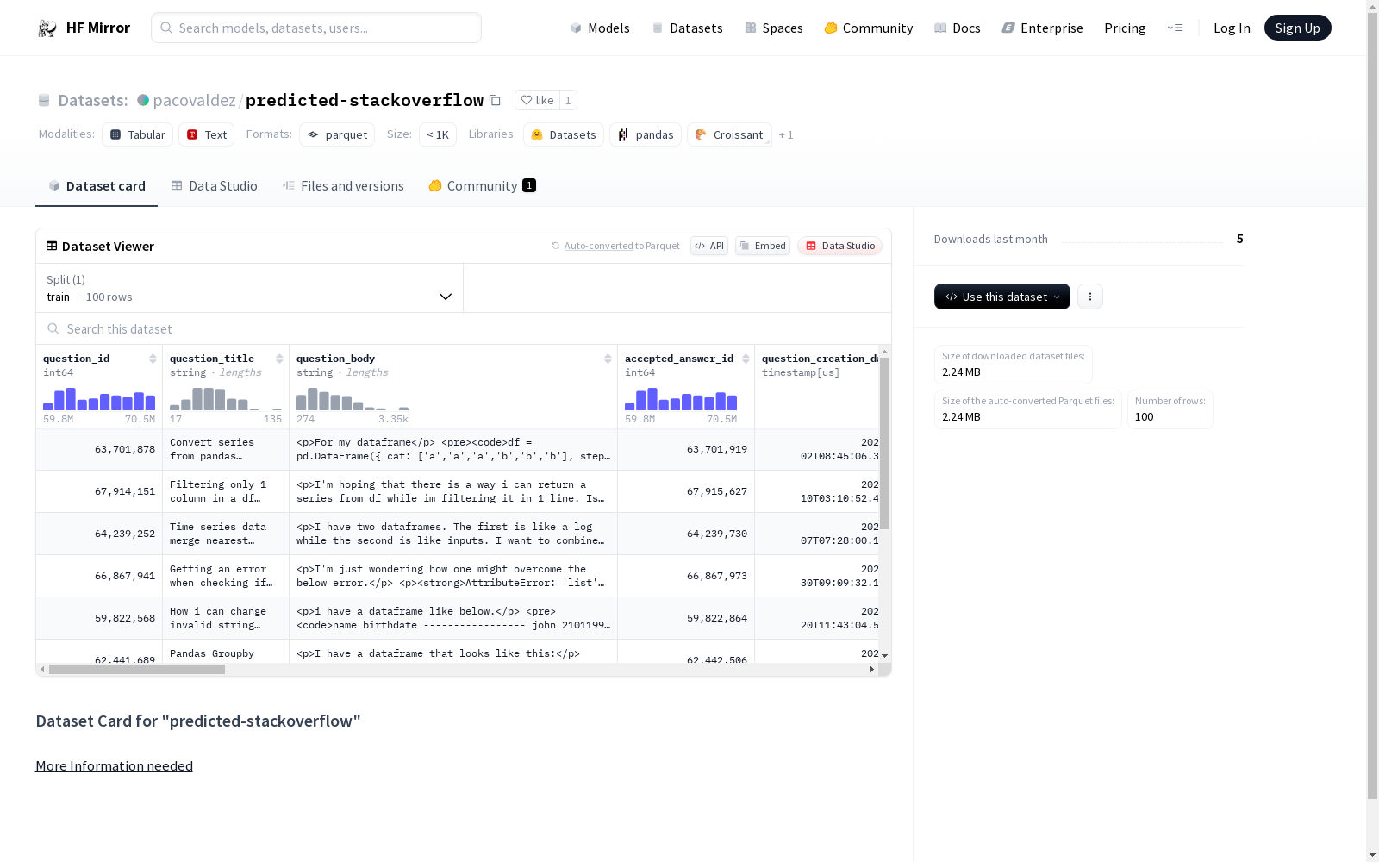This screenshot has width=1379, height=862.
Task: Select the parquet format tag
Action: (x=337, y=134)
